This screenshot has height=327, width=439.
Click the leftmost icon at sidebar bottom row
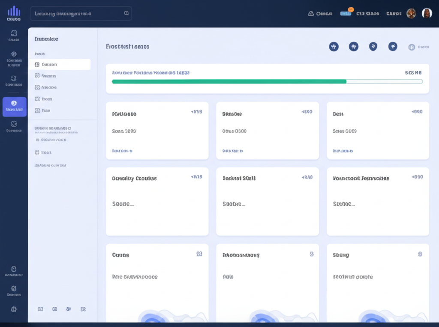40,309
